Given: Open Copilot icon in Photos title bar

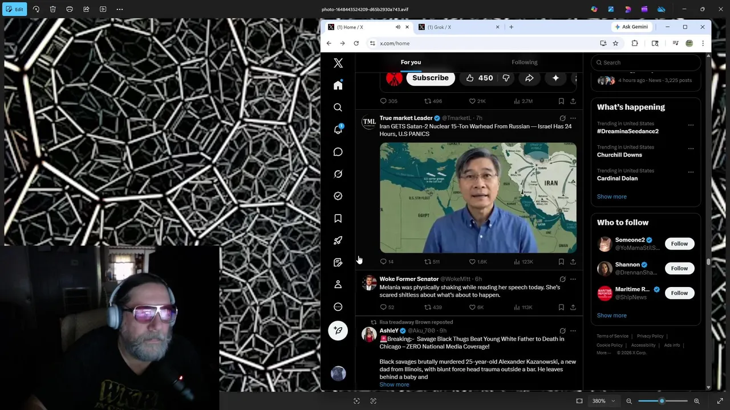Looking at the screenshot, I should [x=594, y=9].
